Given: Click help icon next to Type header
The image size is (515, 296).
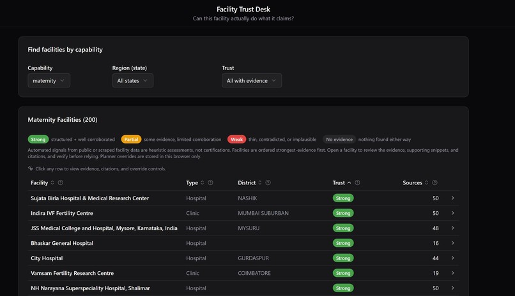Looking at the screenshot, I should [210, 182].
